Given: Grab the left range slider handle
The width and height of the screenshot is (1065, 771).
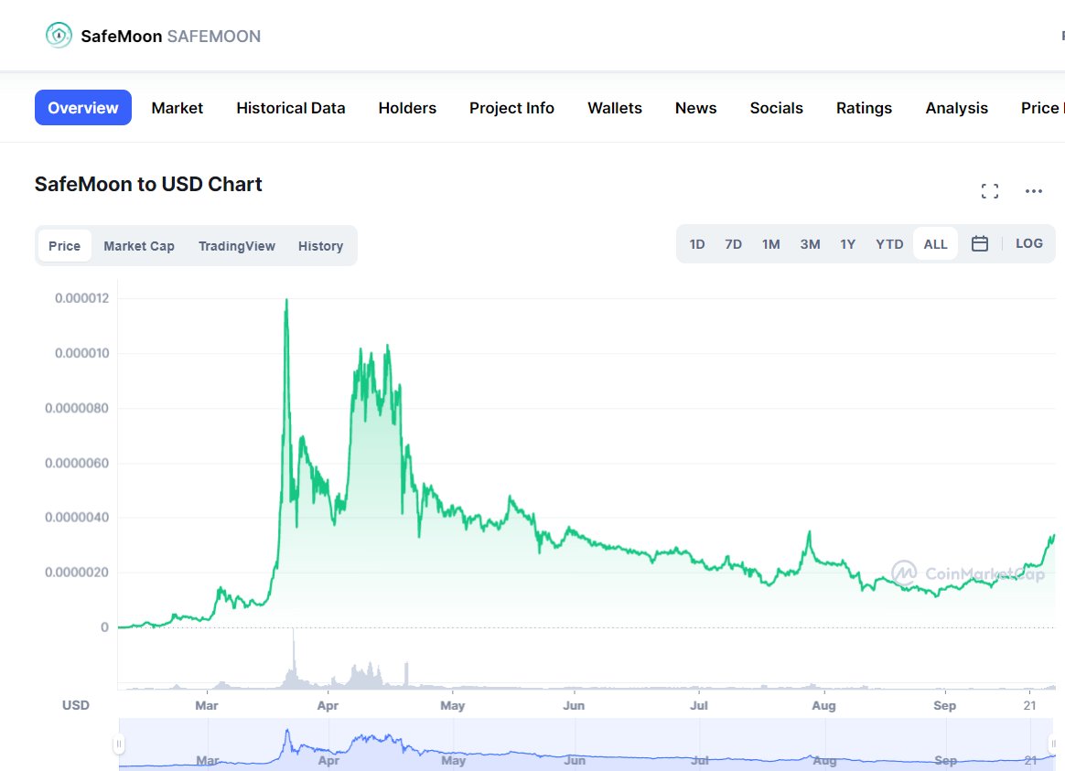Looking at the screenshot, I should pos(119,744).
